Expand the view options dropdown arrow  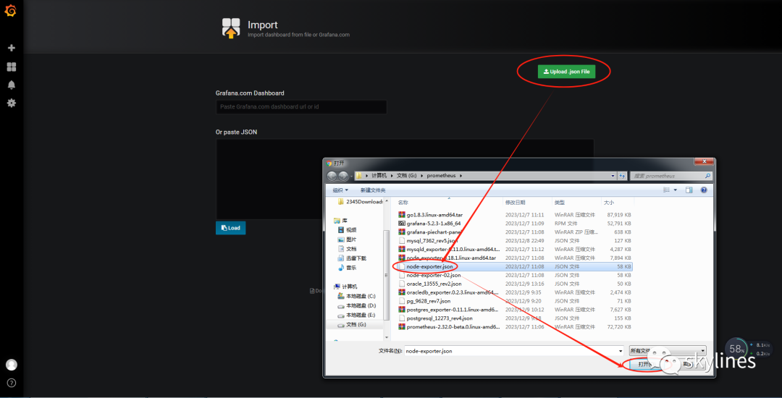pyautogui.click(x=676, y=190)
